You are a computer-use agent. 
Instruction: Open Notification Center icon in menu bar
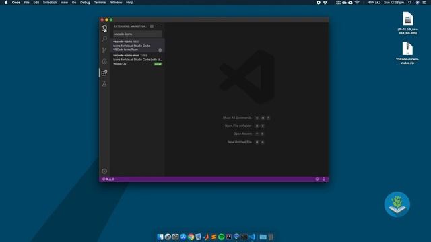pyautogui.click(x=424, y=3)
